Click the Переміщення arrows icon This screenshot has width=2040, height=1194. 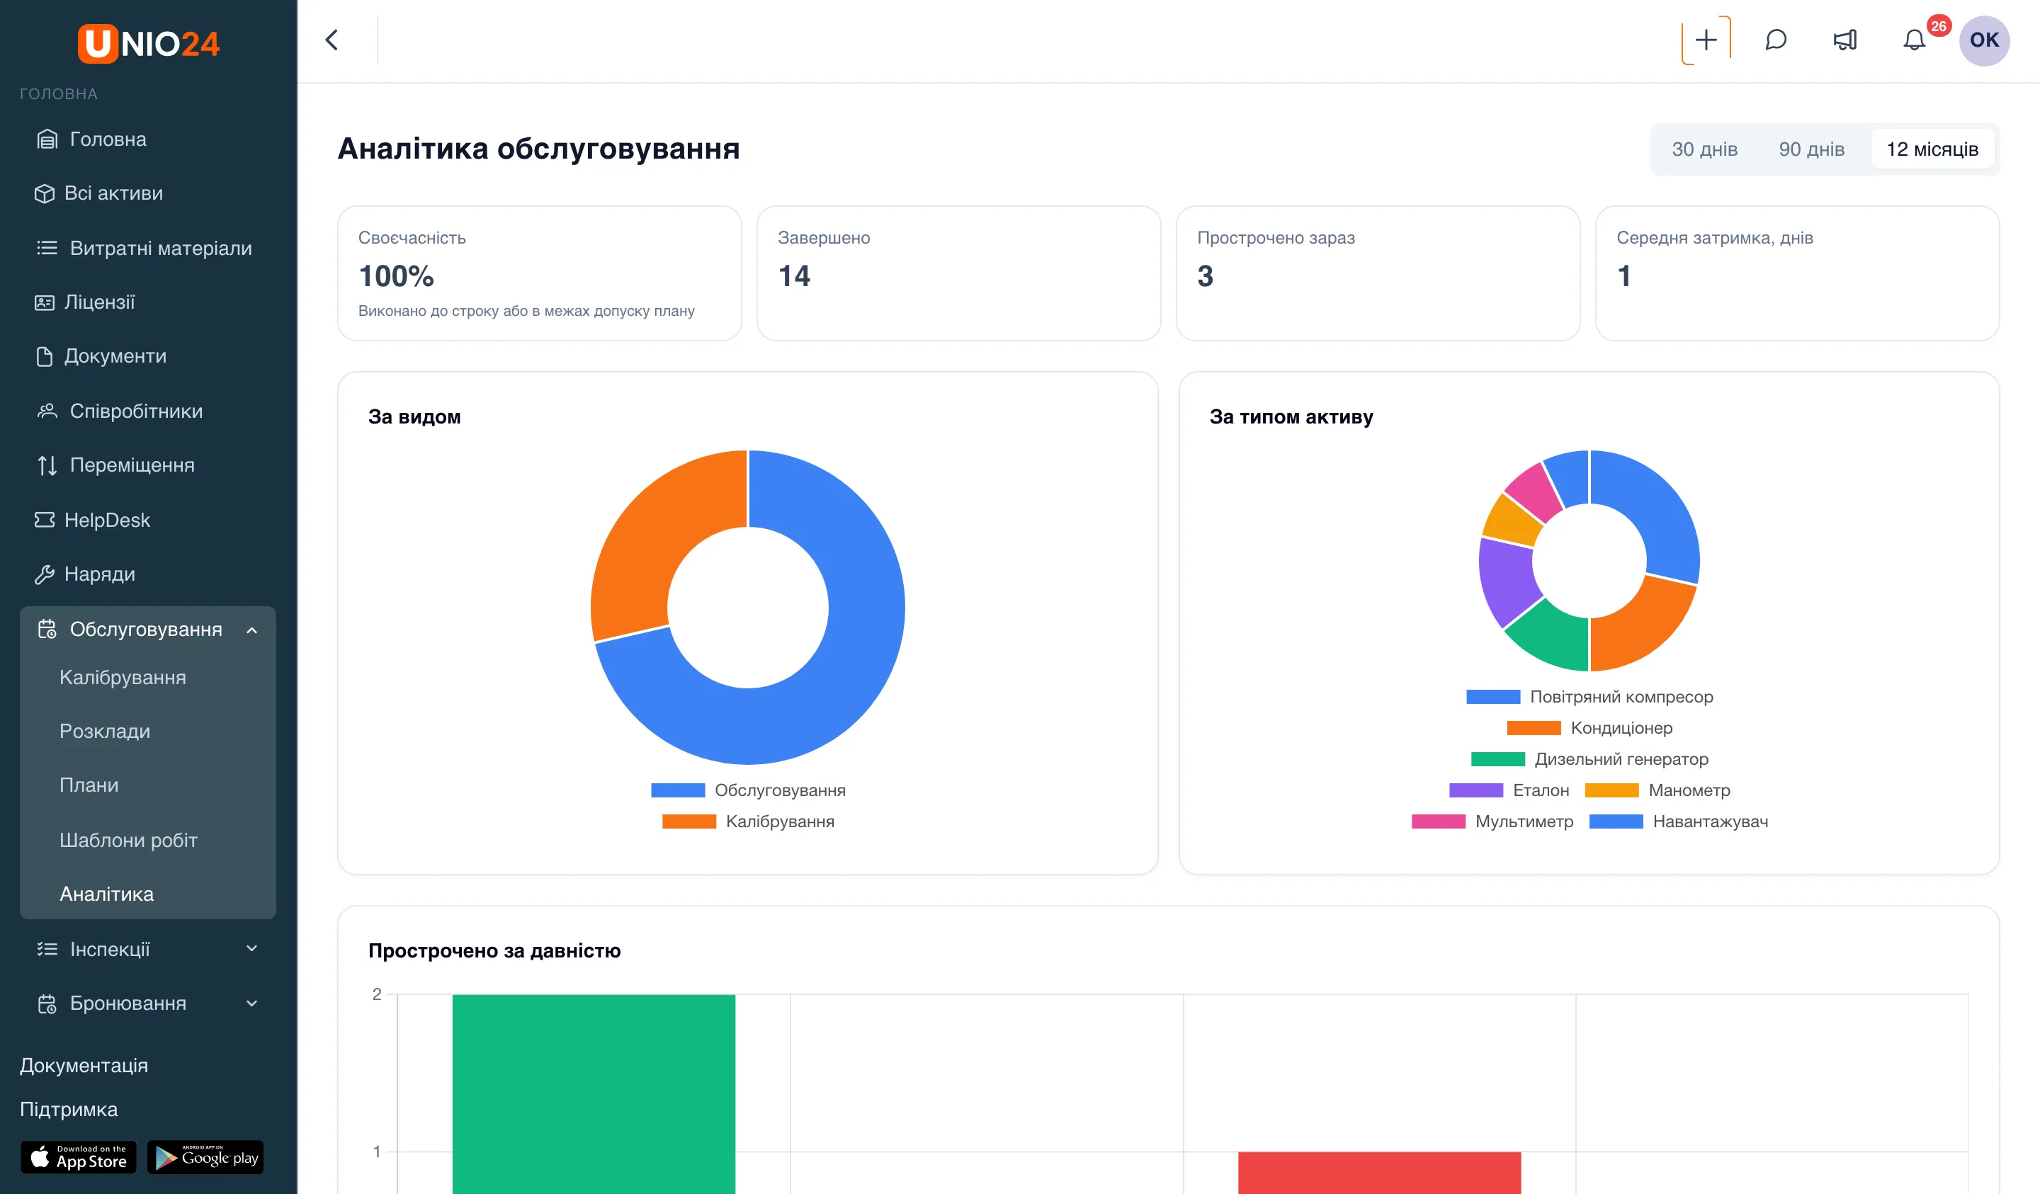(x=47, y=465)
